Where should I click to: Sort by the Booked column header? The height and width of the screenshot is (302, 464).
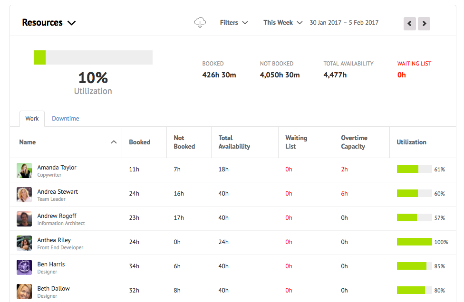click(139, 142)
